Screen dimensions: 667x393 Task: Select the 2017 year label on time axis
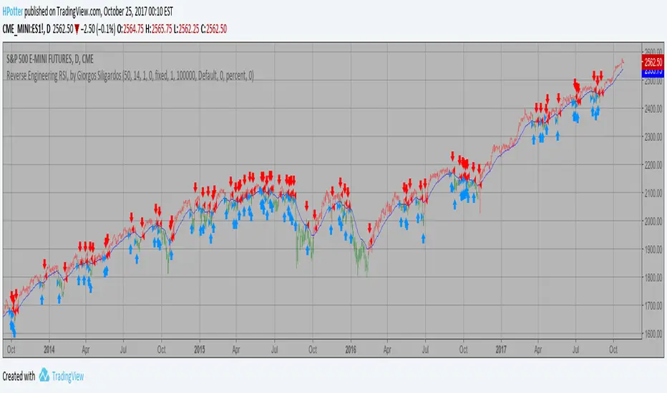point(501,349)
